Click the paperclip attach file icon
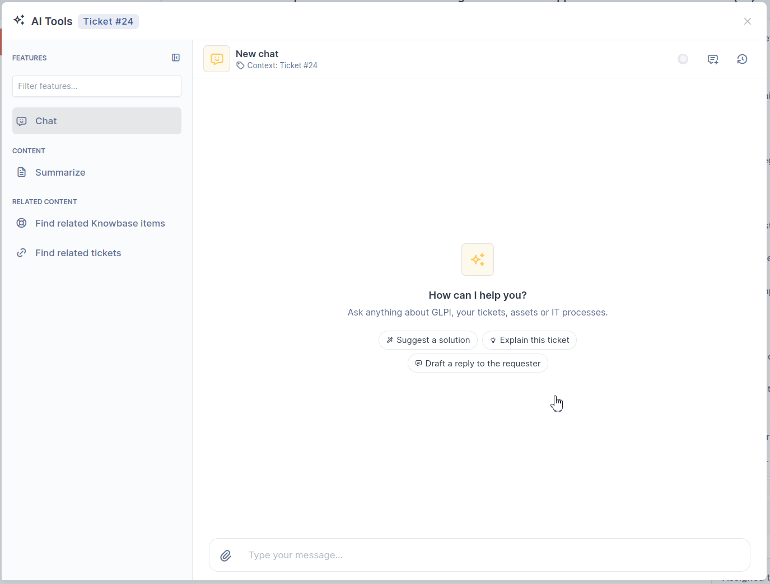The height and width of the screenshot is (584, 770). pyautogui.click(x=226, y=555)
